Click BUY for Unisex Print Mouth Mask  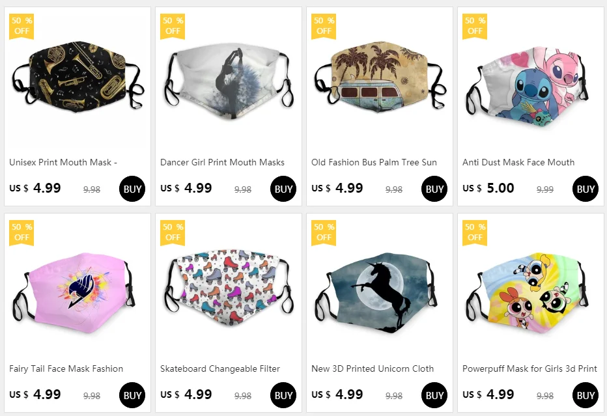(x=132, y=189)
